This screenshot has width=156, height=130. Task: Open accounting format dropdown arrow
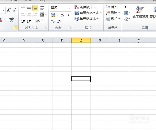57,15
